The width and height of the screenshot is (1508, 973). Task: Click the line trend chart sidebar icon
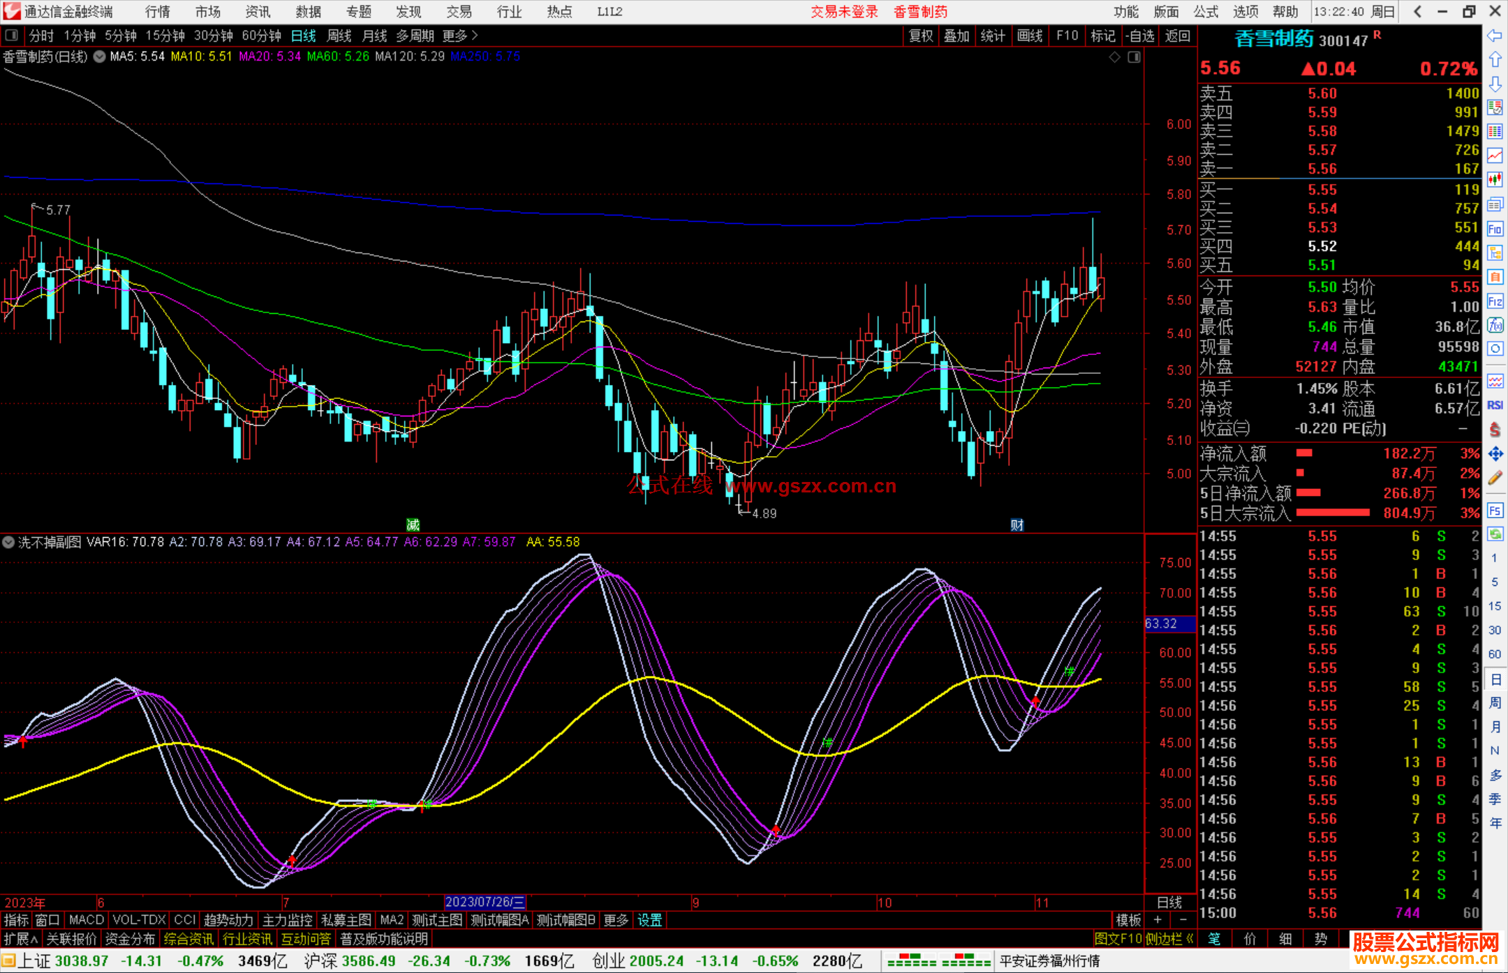point(1495,156)
